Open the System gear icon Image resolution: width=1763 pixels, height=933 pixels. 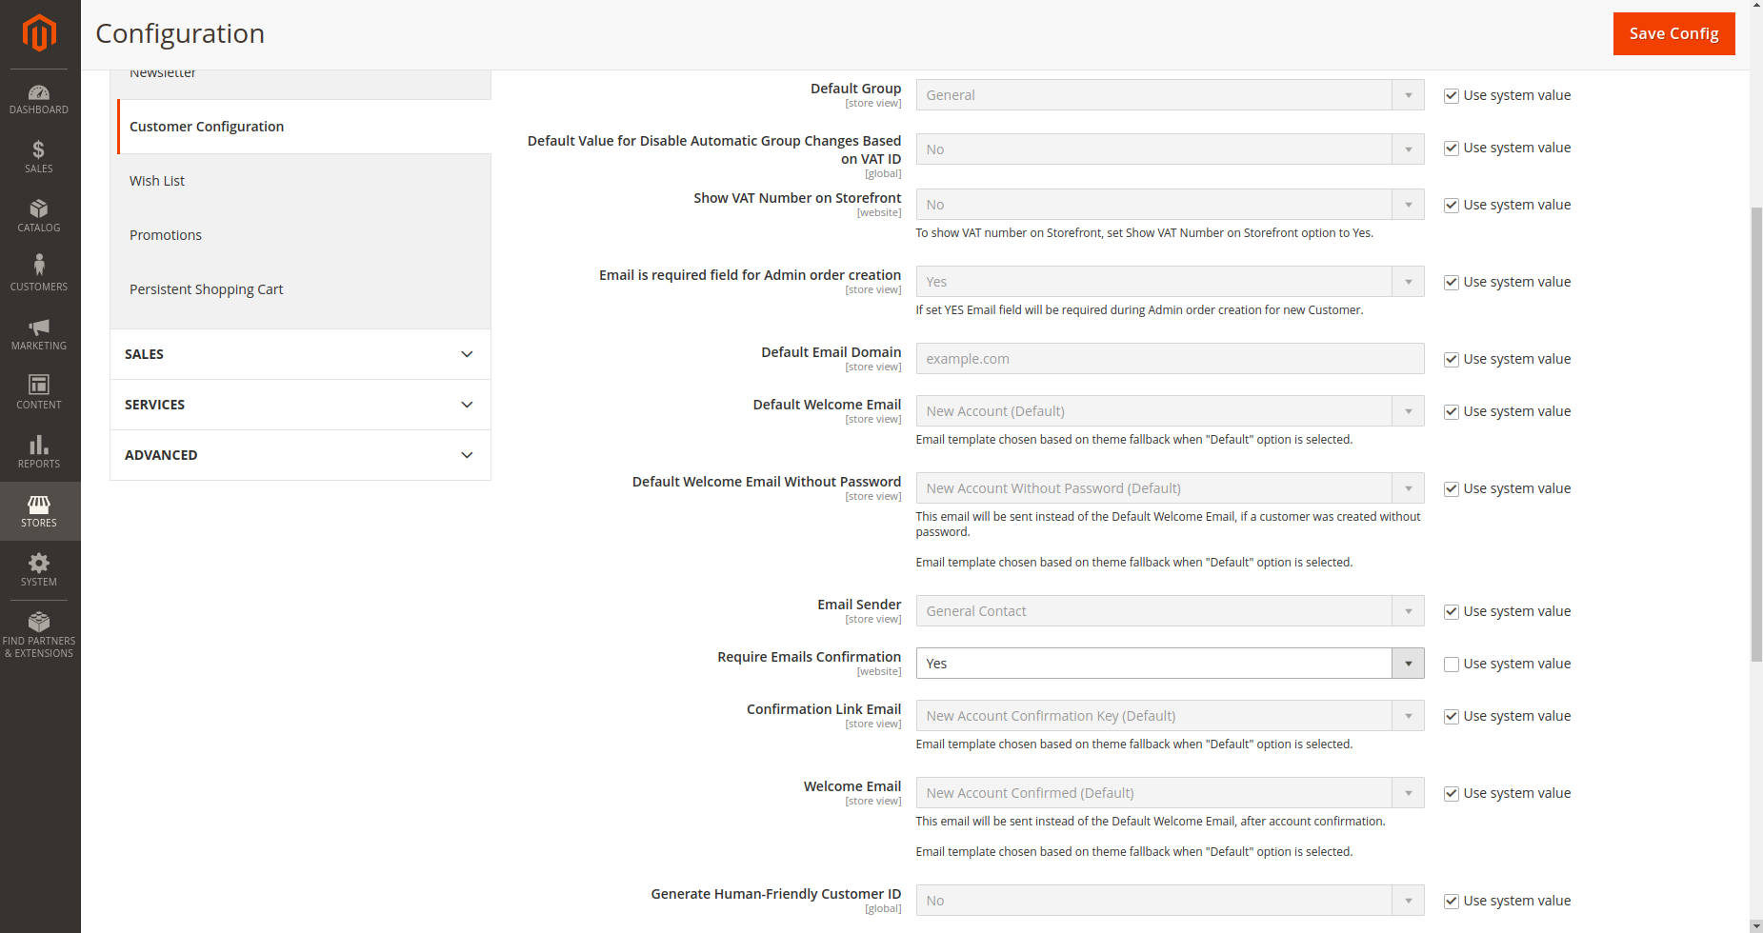click(39, 563)
